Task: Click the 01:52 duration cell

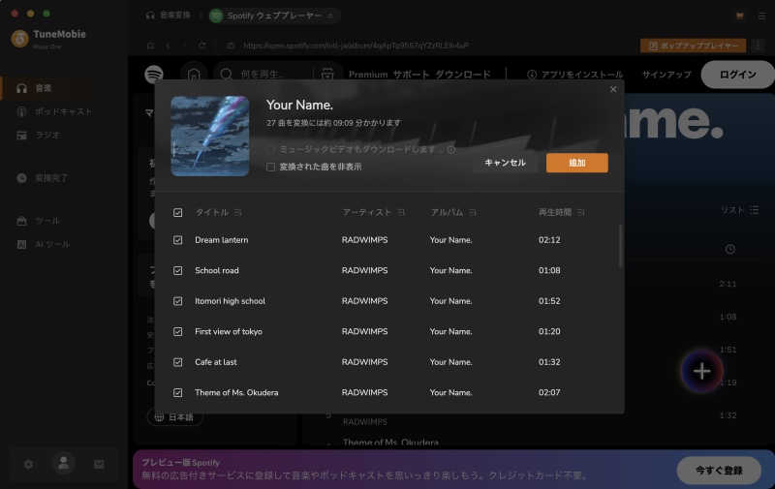Action: tap(549, 301)
